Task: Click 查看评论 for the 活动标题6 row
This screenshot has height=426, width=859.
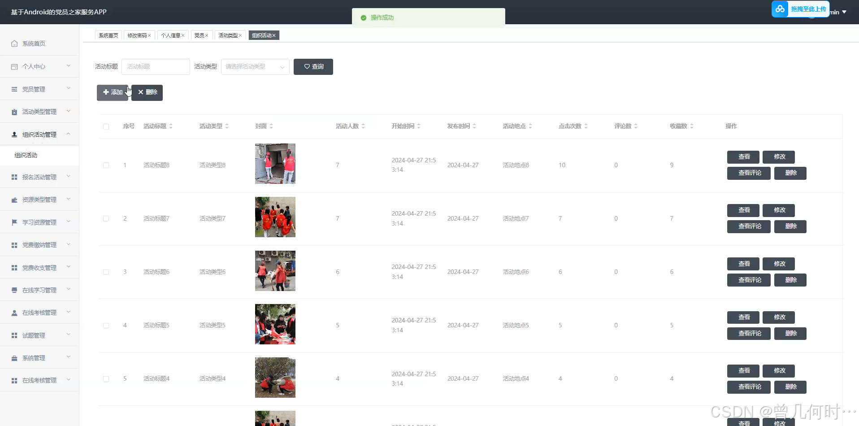Action: pyautogui.click(x=749, y=280)
